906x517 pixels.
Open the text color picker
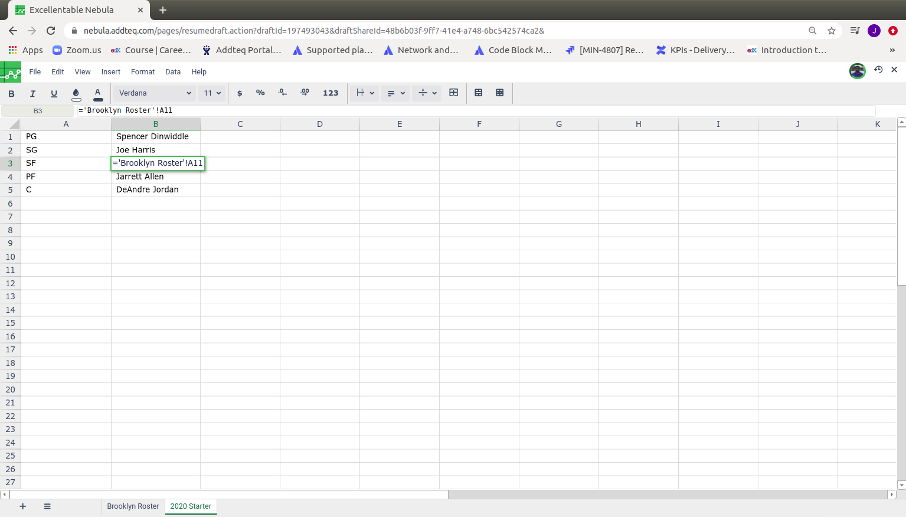tap(98, 93)
